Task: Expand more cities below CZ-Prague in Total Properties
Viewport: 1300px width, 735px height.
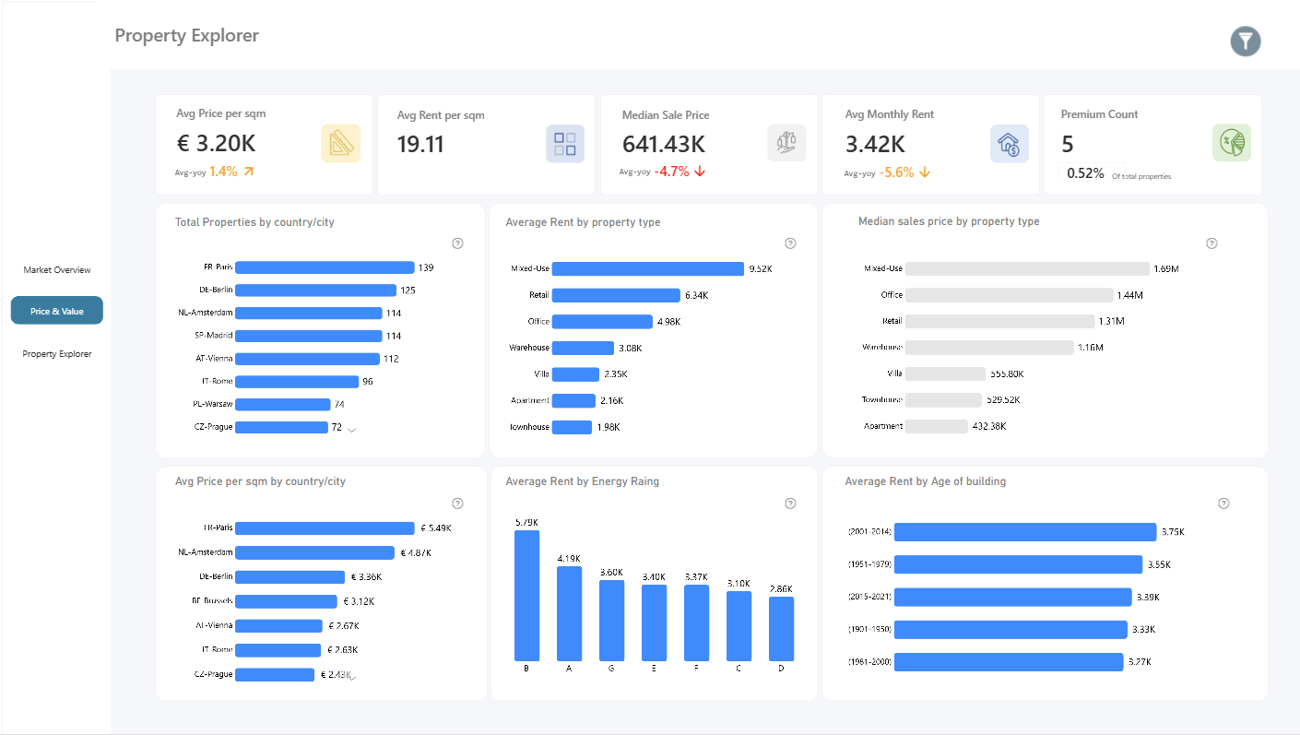Action: 351,430
